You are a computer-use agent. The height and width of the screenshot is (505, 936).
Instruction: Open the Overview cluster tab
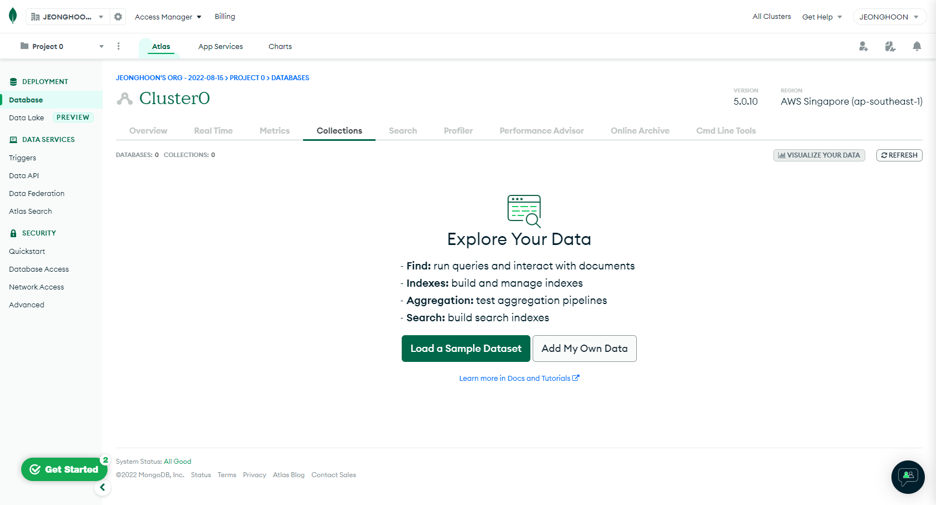tap(148, 131)
